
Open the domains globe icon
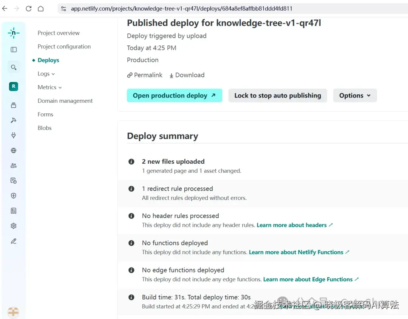click(14, 150)
